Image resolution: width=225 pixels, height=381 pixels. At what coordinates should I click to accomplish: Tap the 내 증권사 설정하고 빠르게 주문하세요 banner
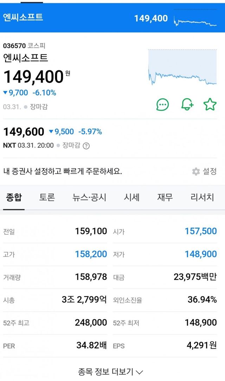[x=63, y=172]
